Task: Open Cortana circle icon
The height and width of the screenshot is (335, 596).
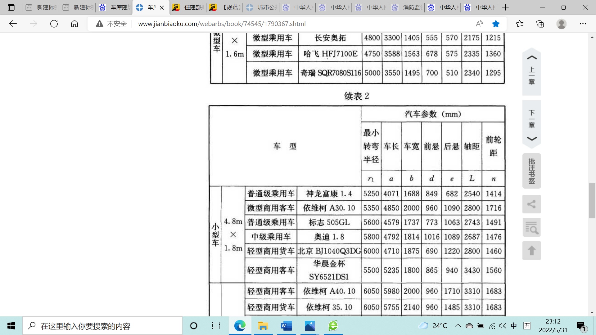Action: (194, 326)
